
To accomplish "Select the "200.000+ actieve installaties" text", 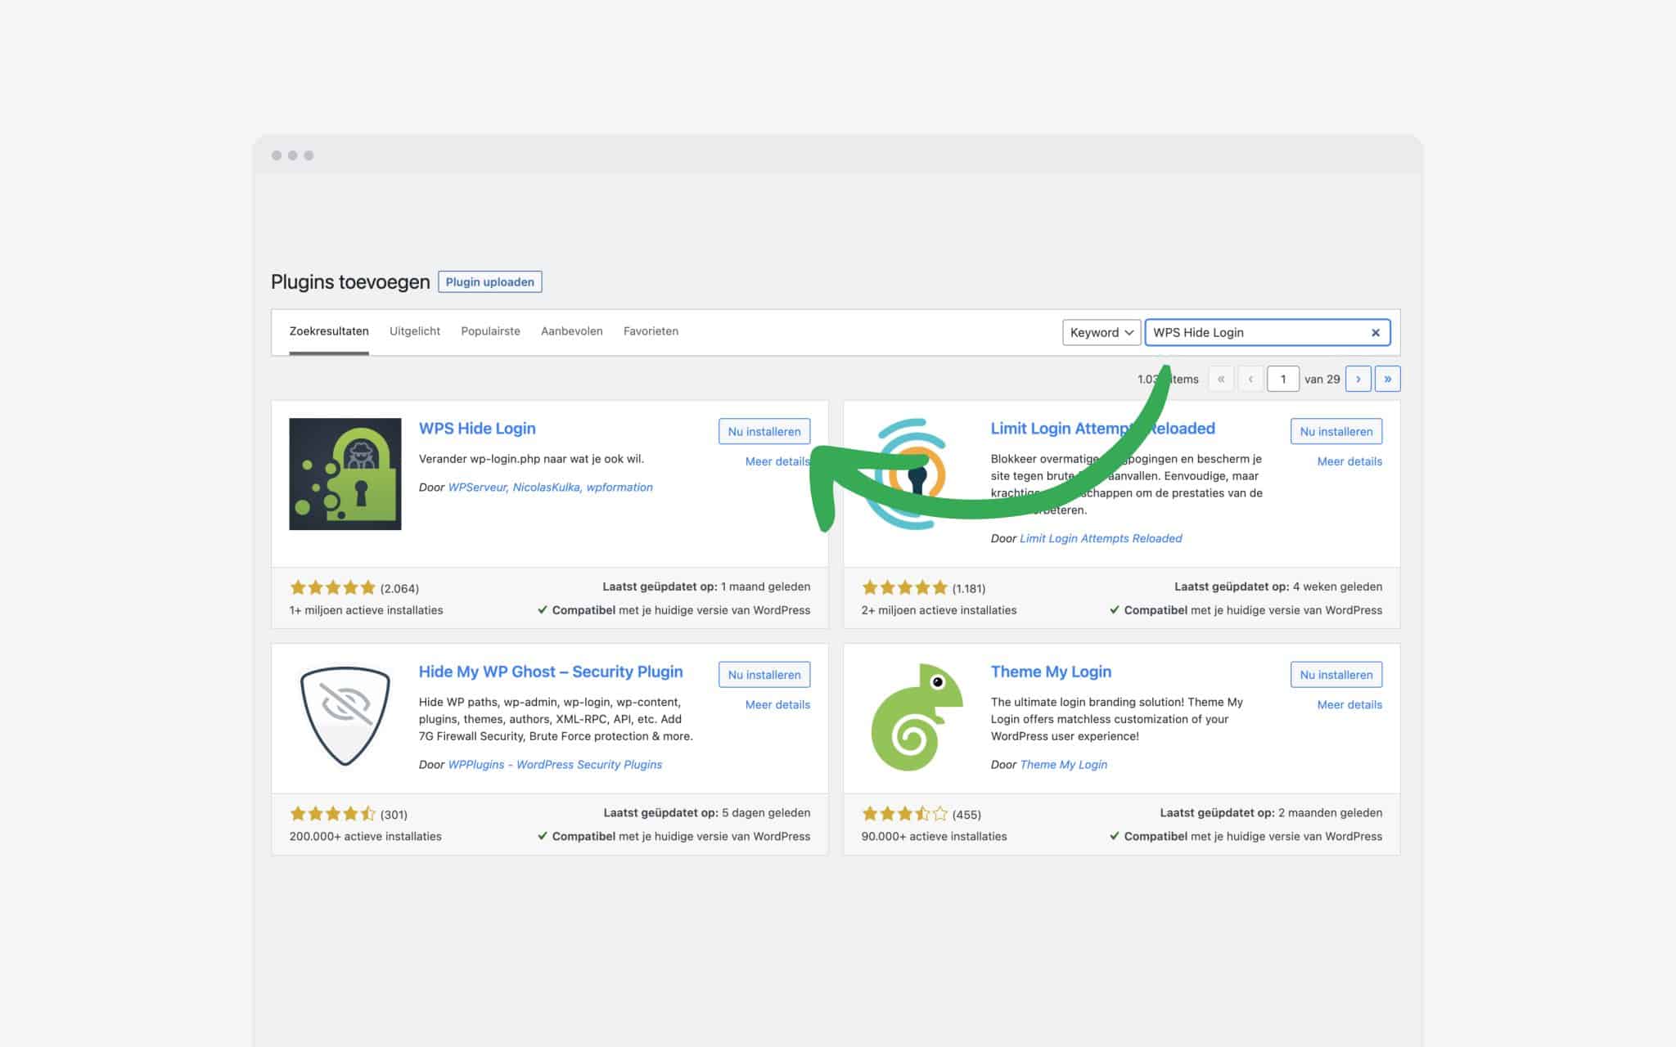I will pos(365,836).
